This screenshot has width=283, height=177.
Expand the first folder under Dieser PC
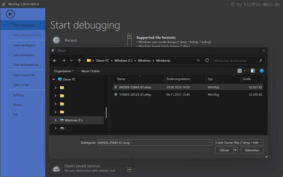56,88
